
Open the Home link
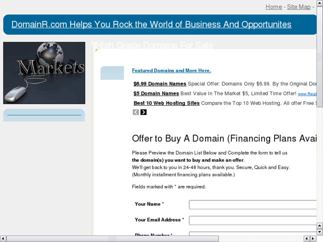coord(274,7)
